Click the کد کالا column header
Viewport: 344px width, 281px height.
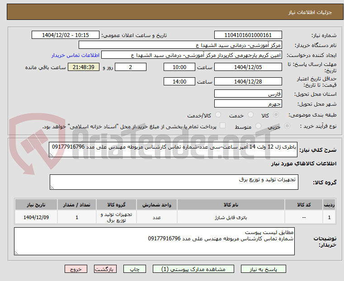click(x=304, y=205)
